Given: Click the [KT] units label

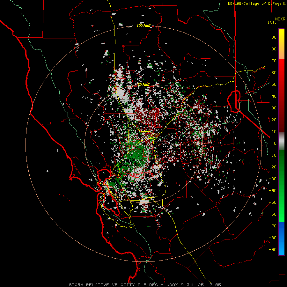Looking at the screenshot, I should (272, 22).
